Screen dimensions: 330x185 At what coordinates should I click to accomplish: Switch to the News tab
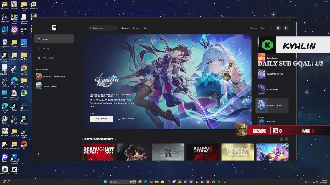point(146,28)
